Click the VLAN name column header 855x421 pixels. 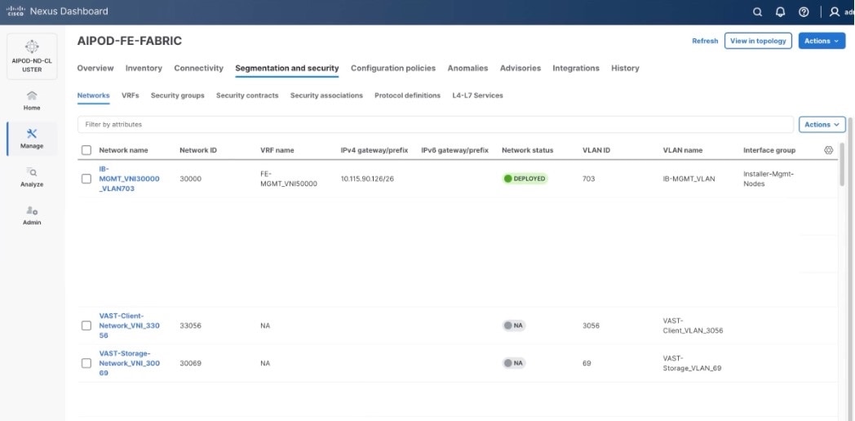pyautogui.click(x=683, y=150)
